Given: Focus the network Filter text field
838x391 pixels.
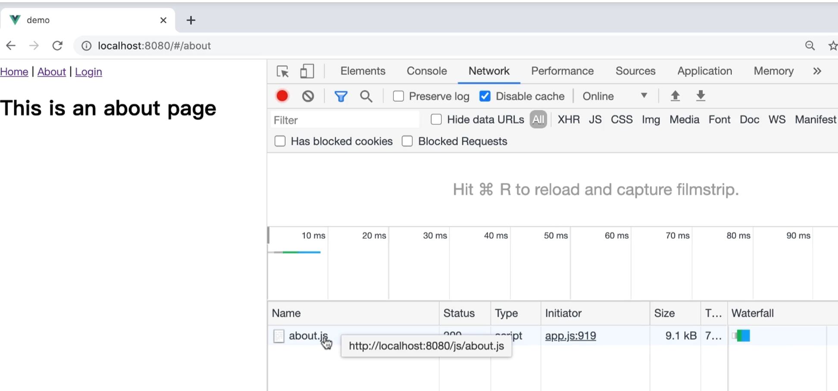Looking at the screenshot, I should (345, 120).
